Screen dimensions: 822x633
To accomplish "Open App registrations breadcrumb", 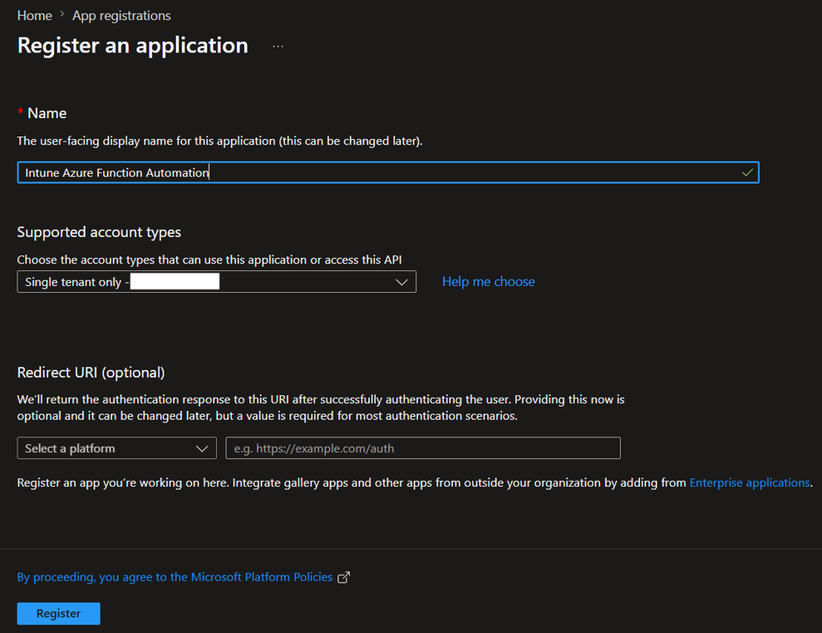I will 122,16.
